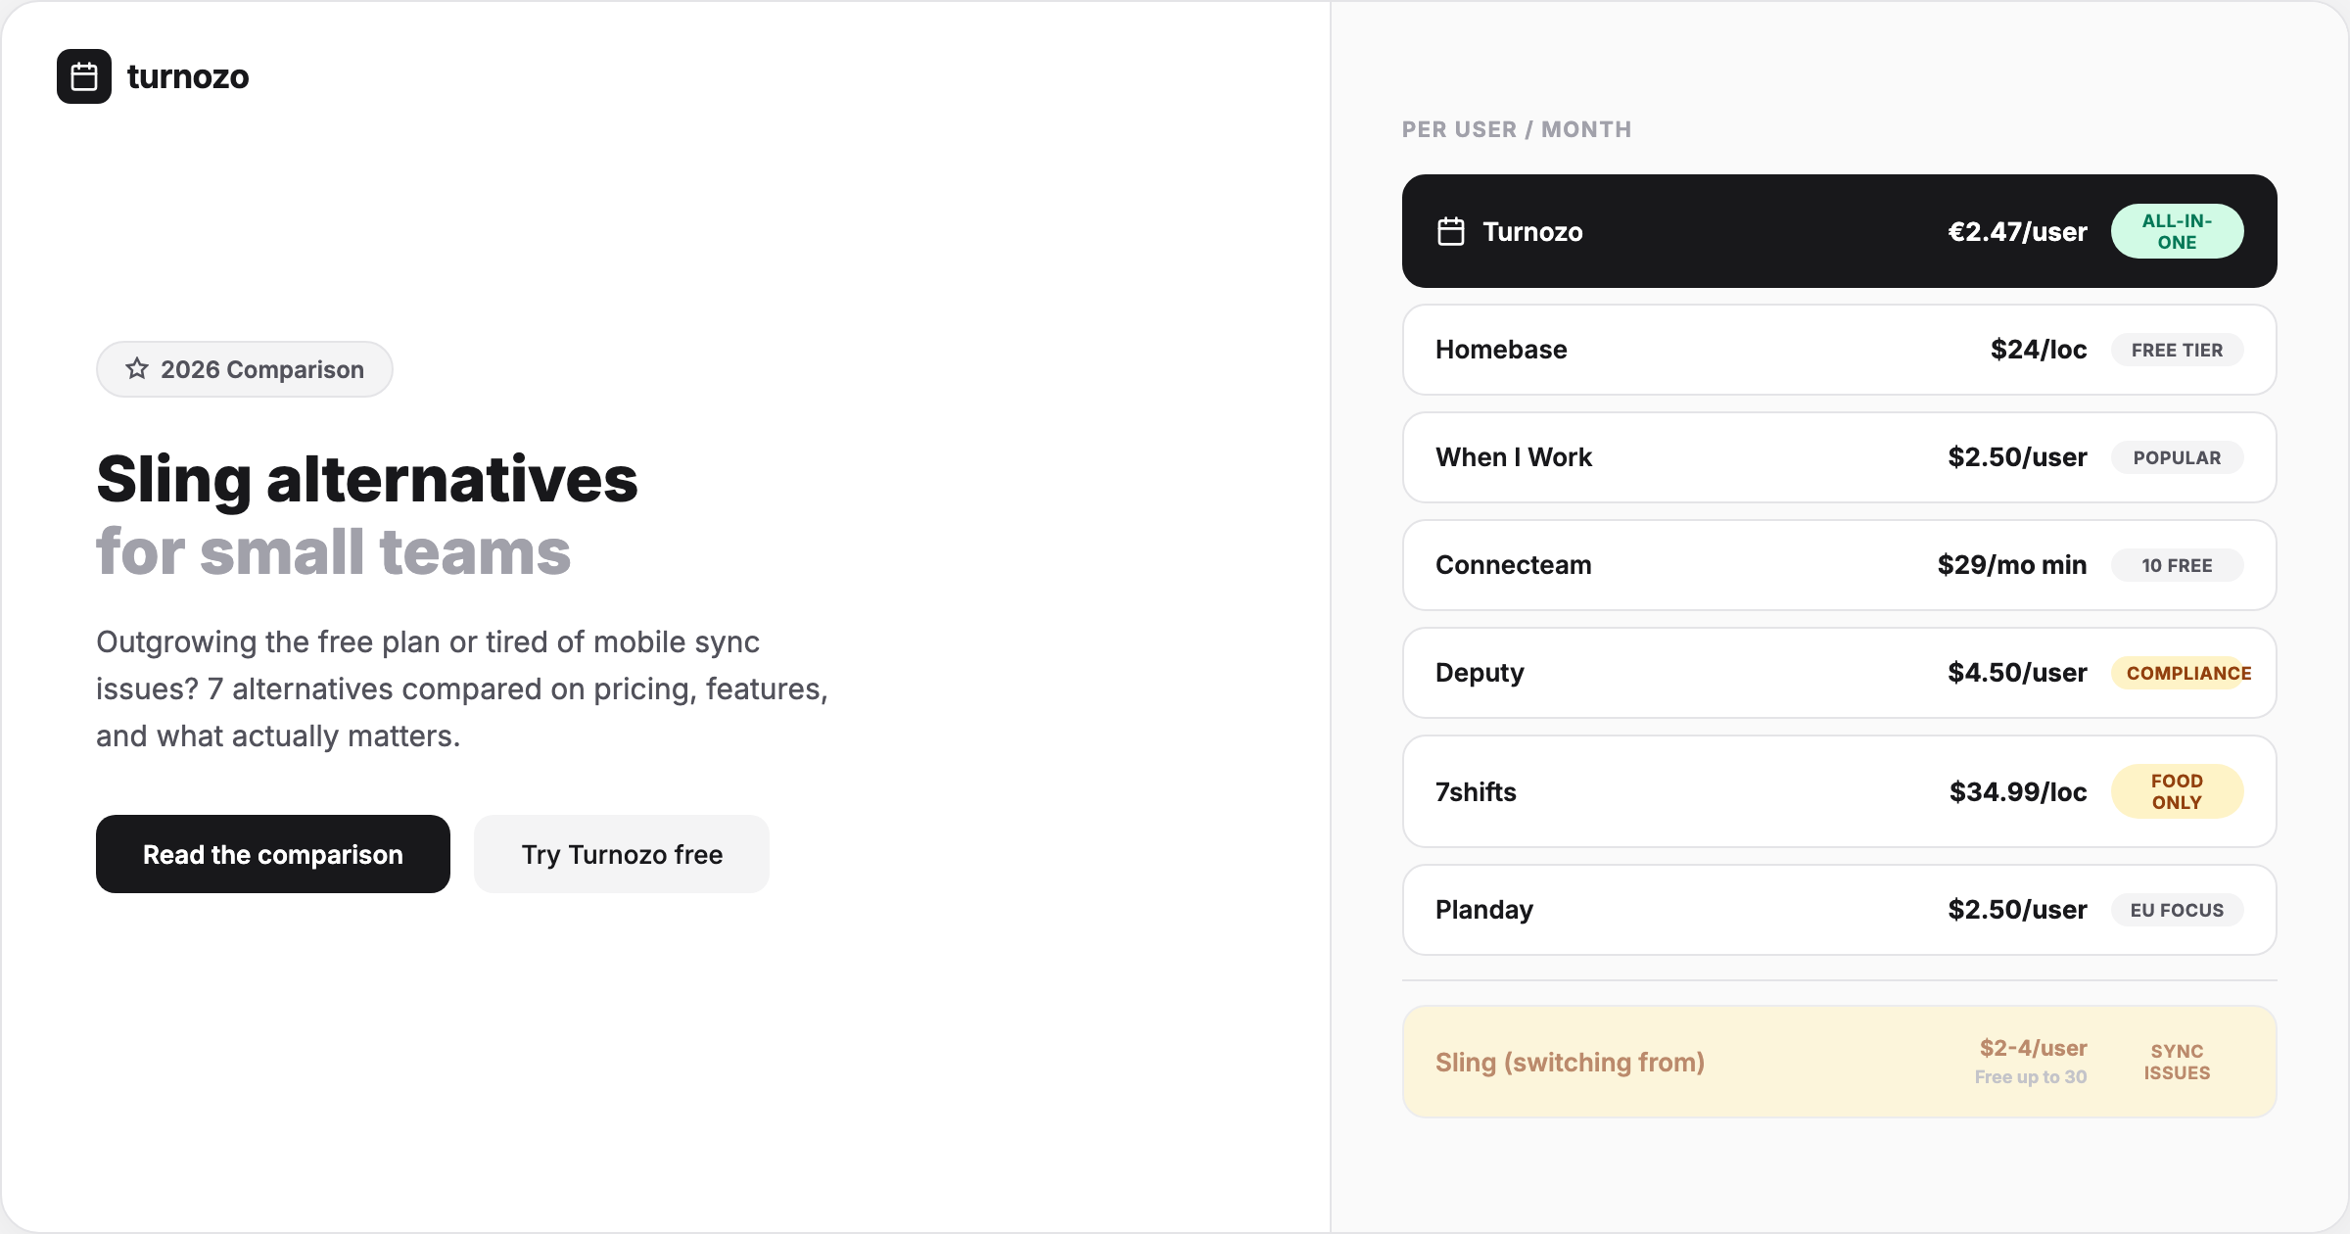Select the Turnozo pricing card
The width and height of the screenshot is (2350, 1234).
point(1838,231)
